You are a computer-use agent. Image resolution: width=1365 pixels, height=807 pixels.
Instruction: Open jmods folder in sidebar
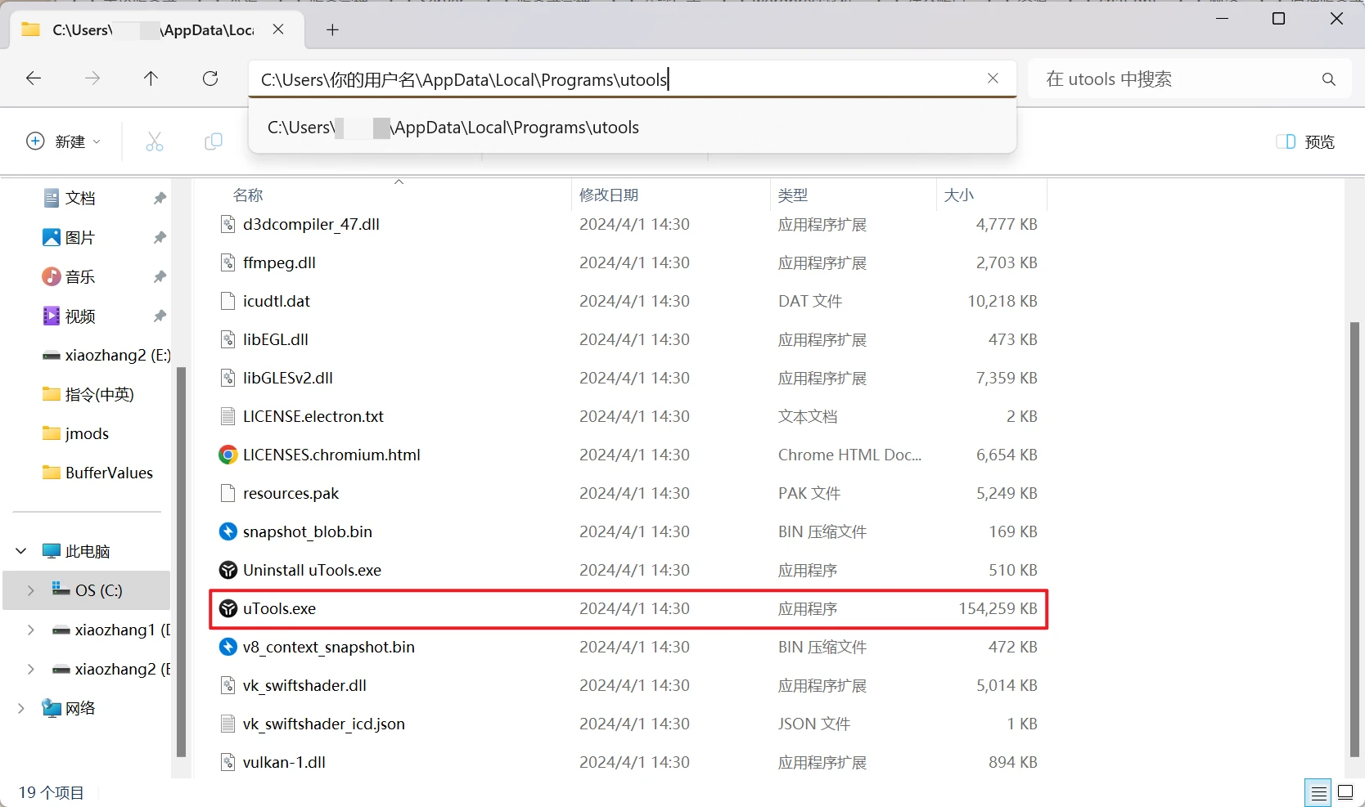click(x=75, y=433)
